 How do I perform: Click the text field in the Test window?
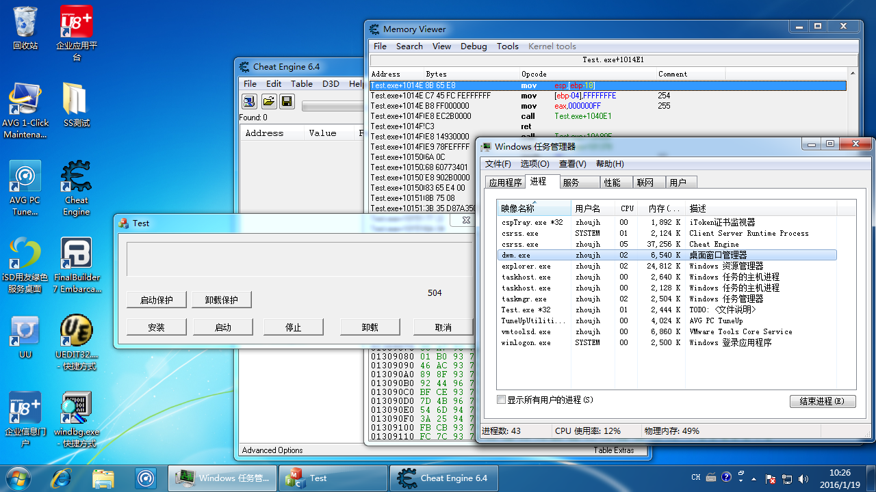coord(300,259)
